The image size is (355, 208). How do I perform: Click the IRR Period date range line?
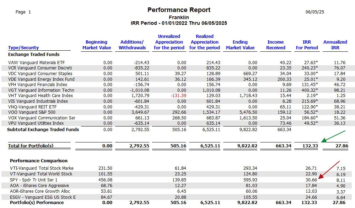[x=179, y=23]
